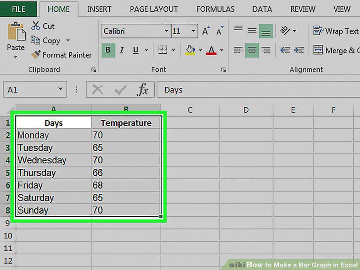Click the Temperature header cell
Screen dimensions: 360x270
click(126, 123)
